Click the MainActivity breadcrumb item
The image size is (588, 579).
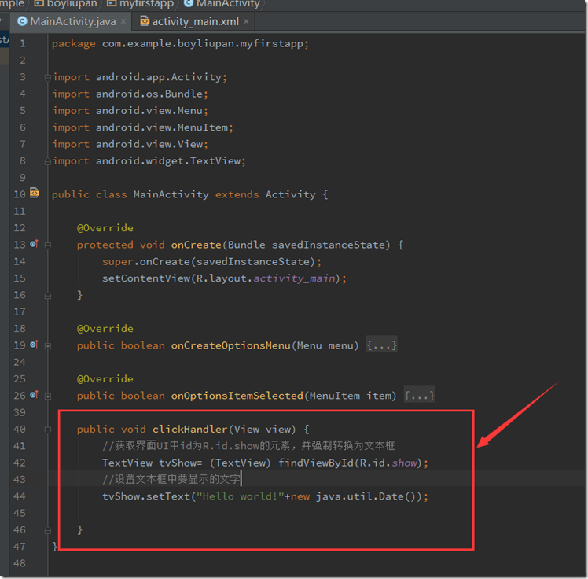tap(227, 4)
